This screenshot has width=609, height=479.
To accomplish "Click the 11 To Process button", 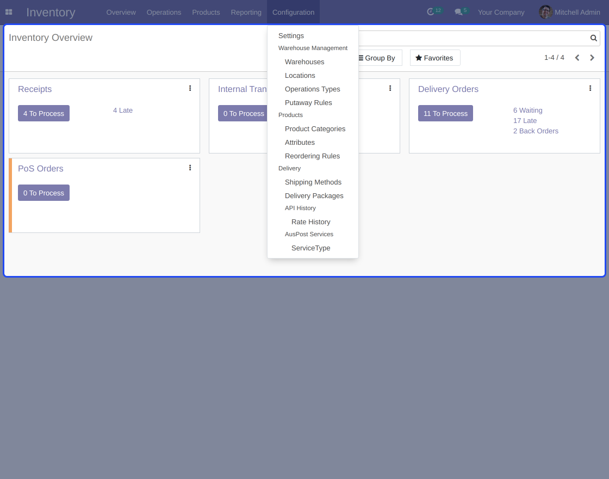I will [x=445, y=113].
